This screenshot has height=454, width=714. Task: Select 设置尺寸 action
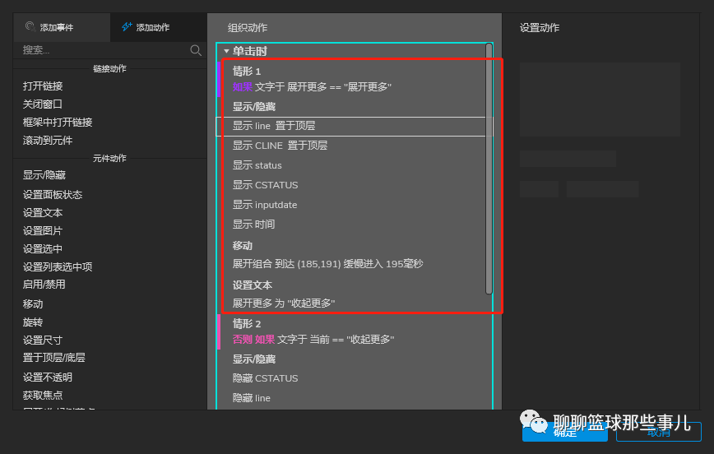tap(42, 340)
